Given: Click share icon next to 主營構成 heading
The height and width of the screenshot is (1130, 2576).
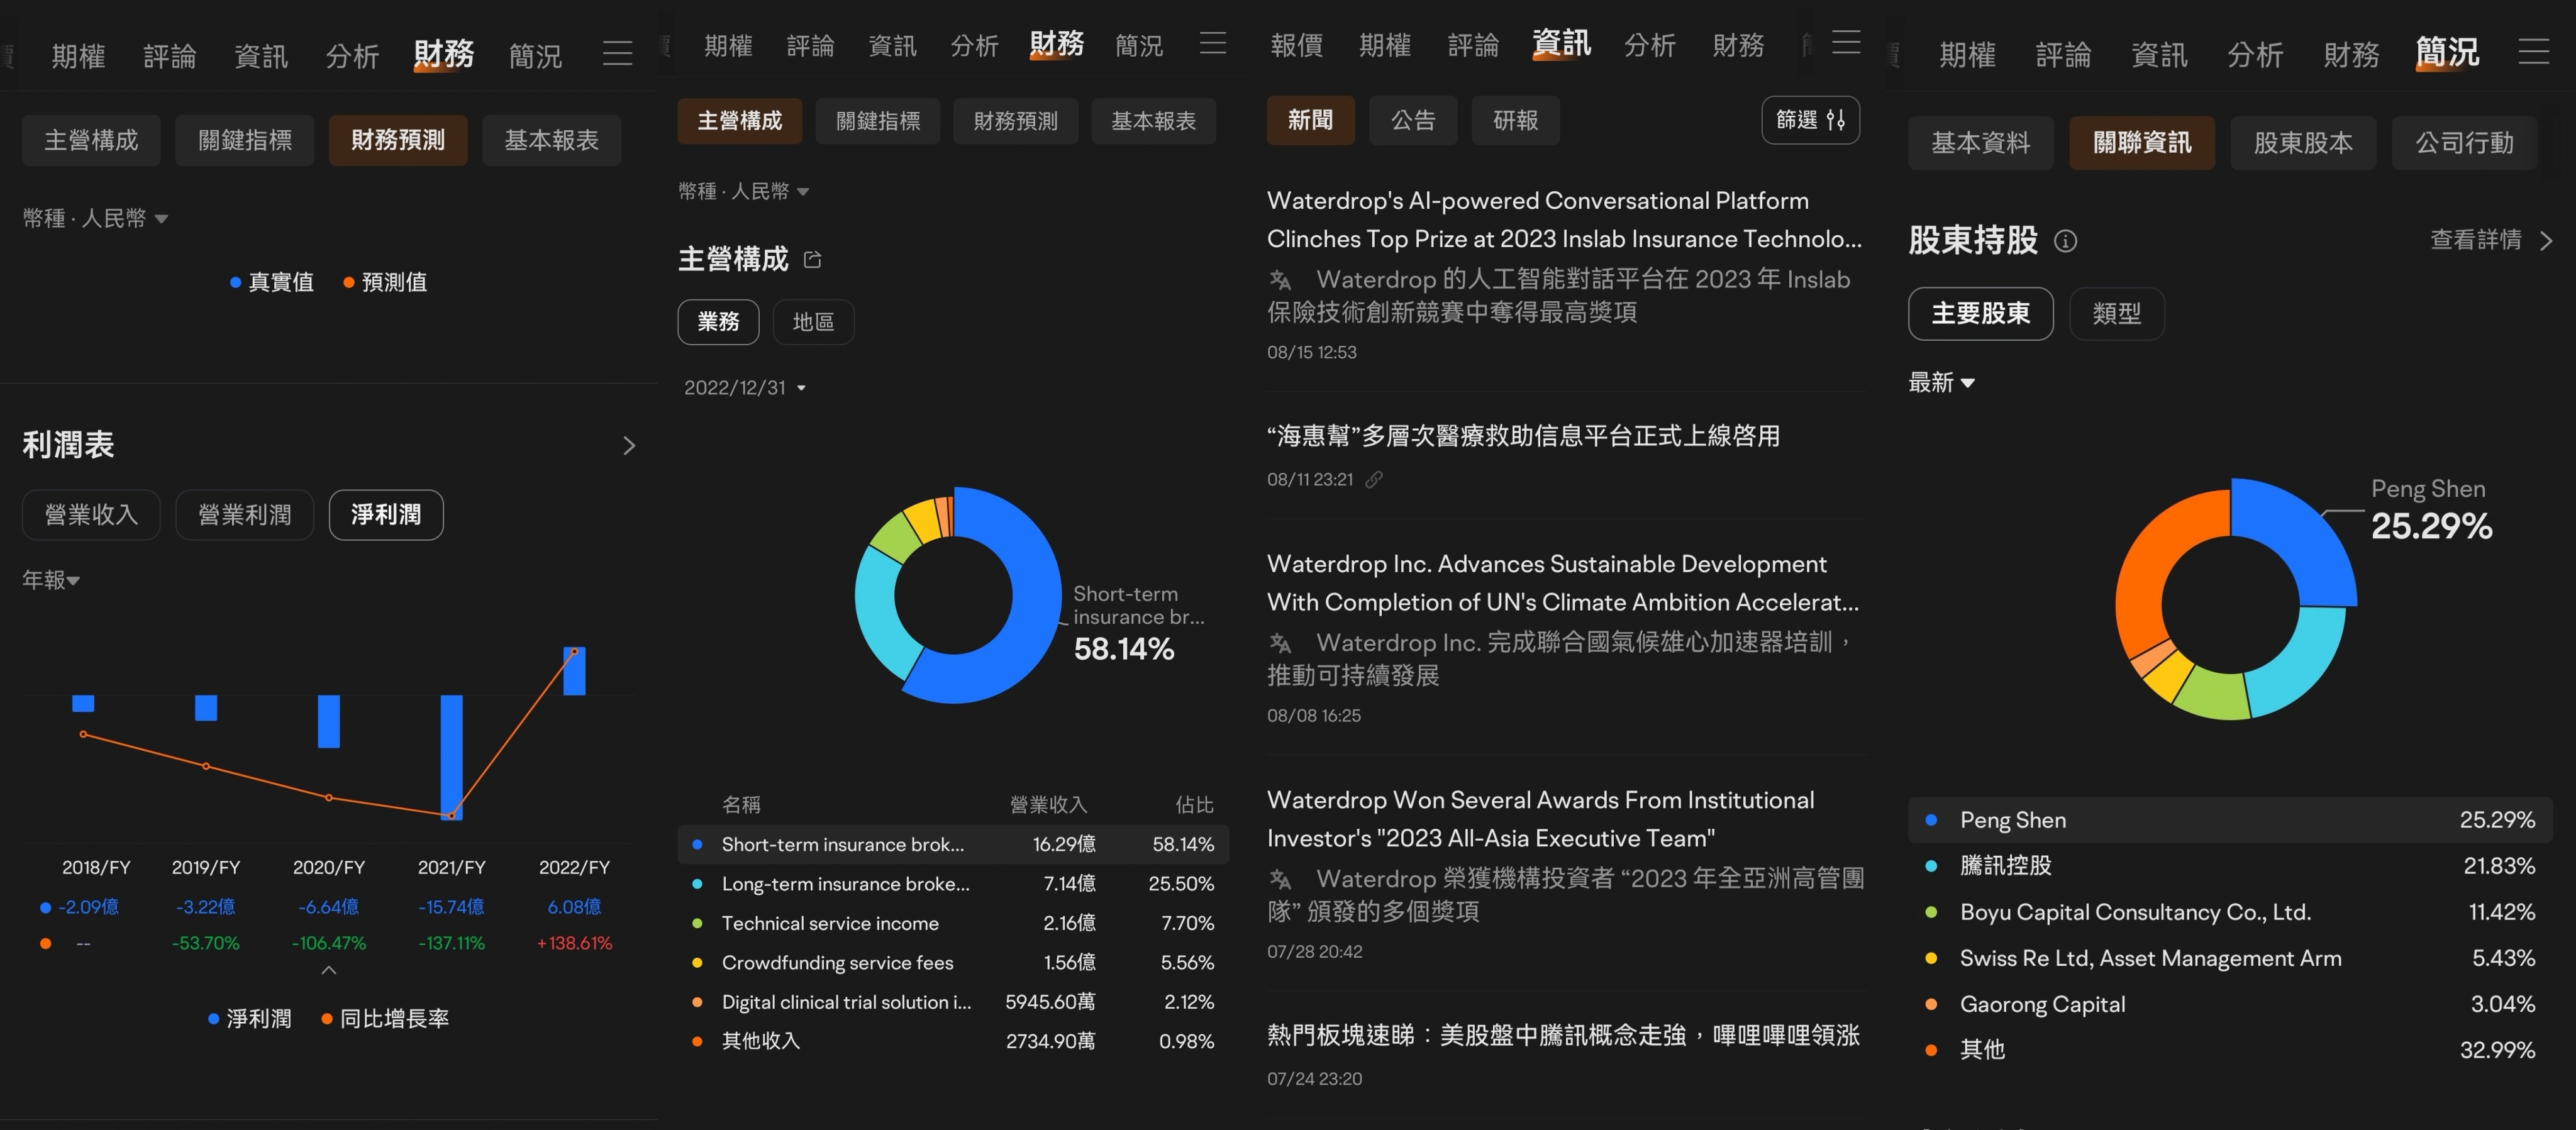Looking at the screenshot, I should 813,260.
